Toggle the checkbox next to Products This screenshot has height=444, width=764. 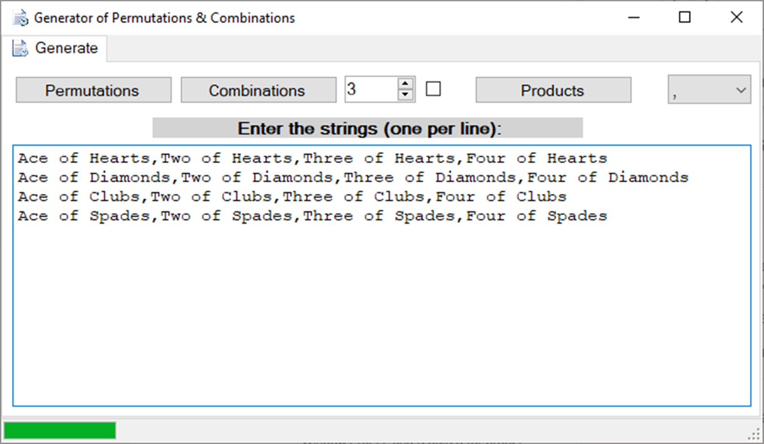(433, 89)
